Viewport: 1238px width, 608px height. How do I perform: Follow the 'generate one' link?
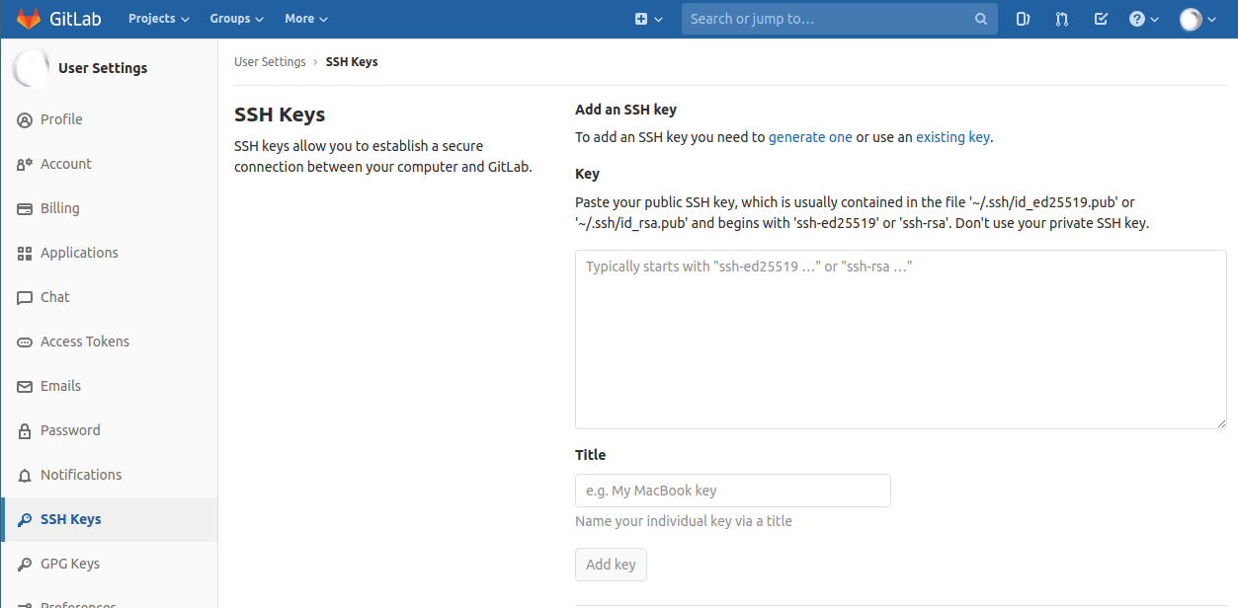(810, 137)
